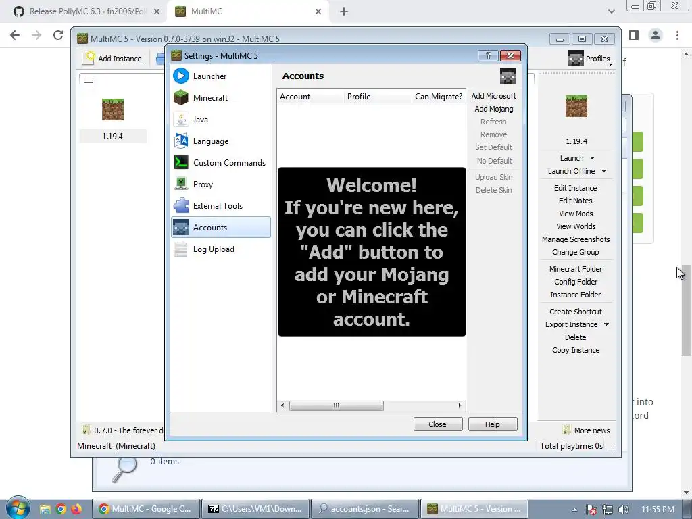Click the Account column header
This screenshot has width=692, height=519.
[x=311, y=96]
